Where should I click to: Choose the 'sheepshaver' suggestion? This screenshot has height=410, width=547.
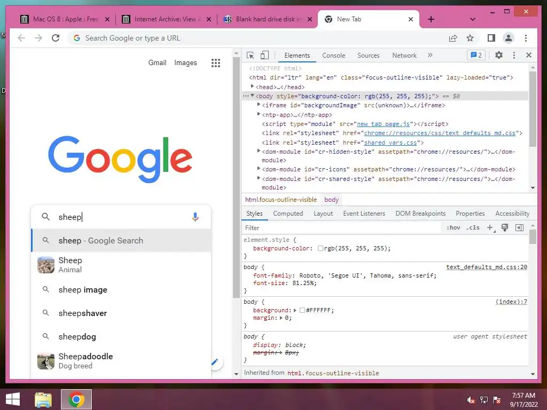[x=121, y=313]
